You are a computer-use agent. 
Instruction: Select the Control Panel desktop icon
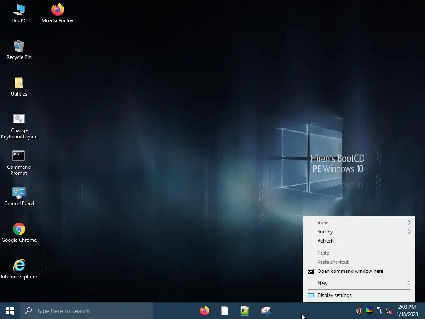[19, 196]
